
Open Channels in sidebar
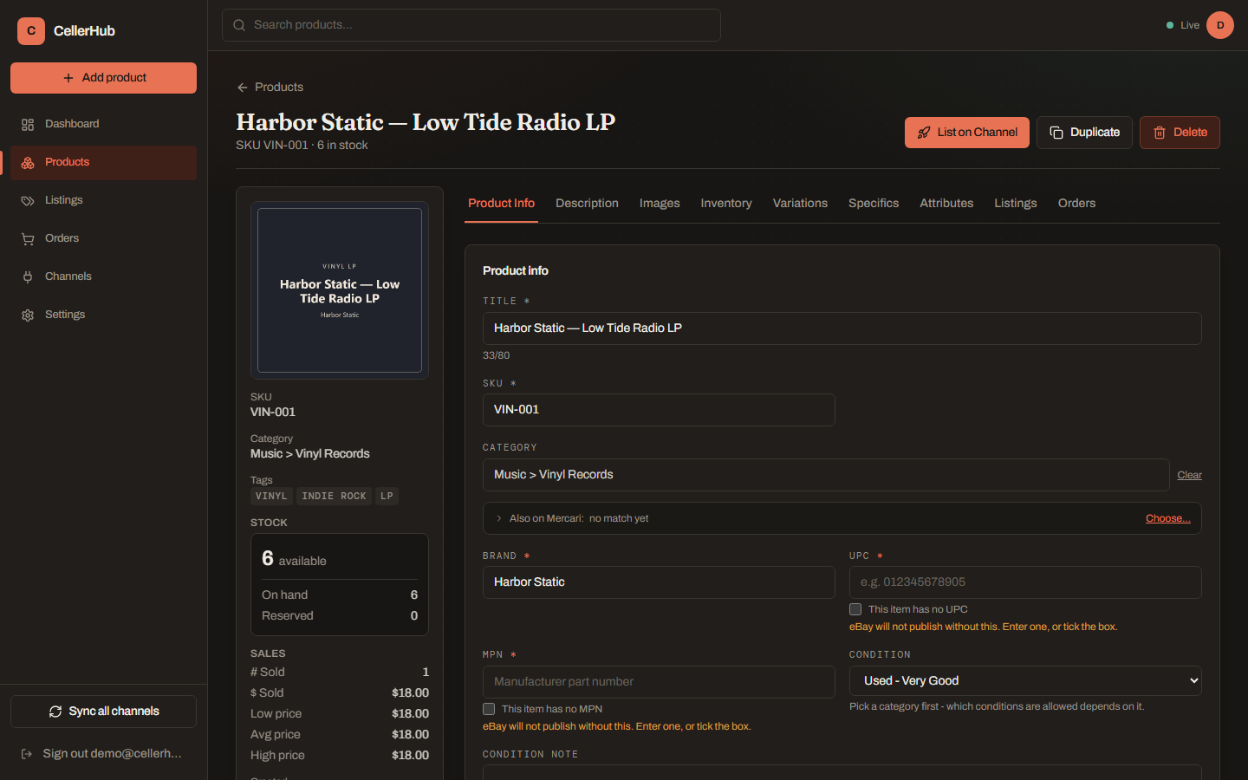[x=103, y=277]
